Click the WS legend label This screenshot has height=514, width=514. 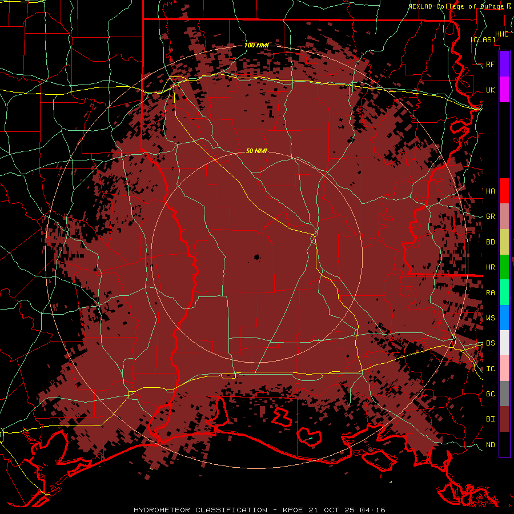point(490,318)
